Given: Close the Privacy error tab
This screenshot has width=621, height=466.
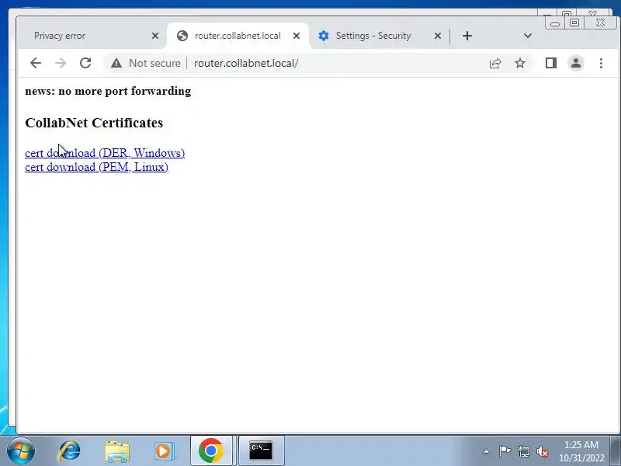Looking at the screenshot, I should click(x=155, y=36).
